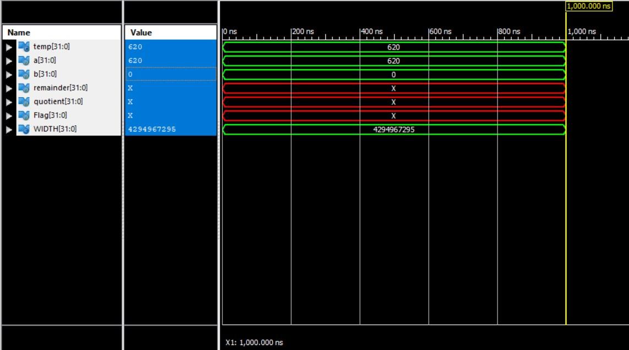Click the red quotient waveform showing X
629x350 pixels.
394,102
